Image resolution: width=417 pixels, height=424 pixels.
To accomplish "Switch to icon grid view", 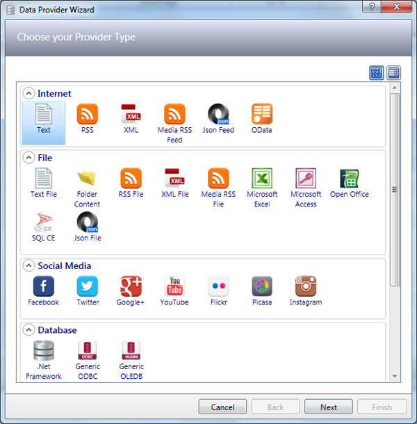I will (x=377, y=73).
